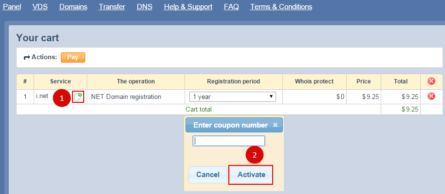This screenshot has height=194, width=445.
Task: Click the i.net service name
Action: click(x=42, y=96)
